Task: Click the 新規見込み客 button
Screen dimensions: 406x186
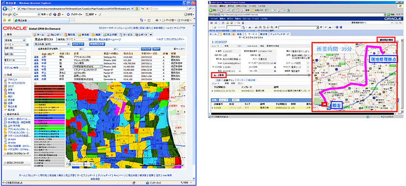Action: [x=97, y=44]
